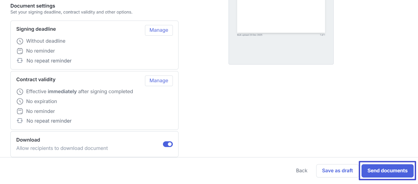The height and width of the screenshot is (184, 418).
Task: Click the Without deadline text
Action: tap(46, 41)
